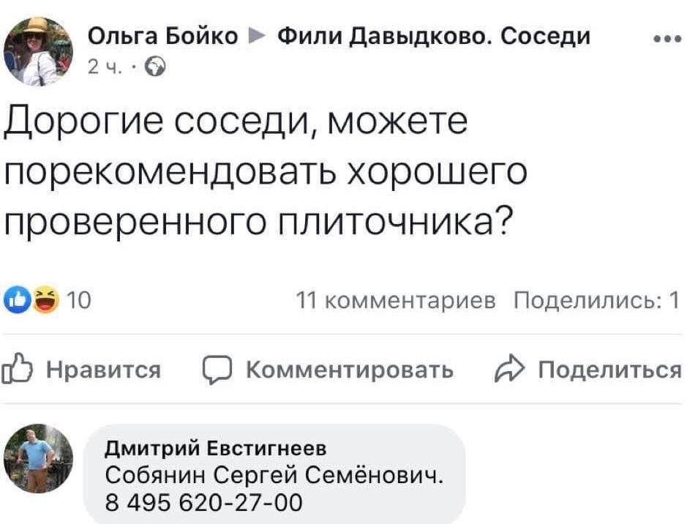This screenshot has height=524, width=698.
Task: Open the three-dots post options menu
Action: [667, 39]
